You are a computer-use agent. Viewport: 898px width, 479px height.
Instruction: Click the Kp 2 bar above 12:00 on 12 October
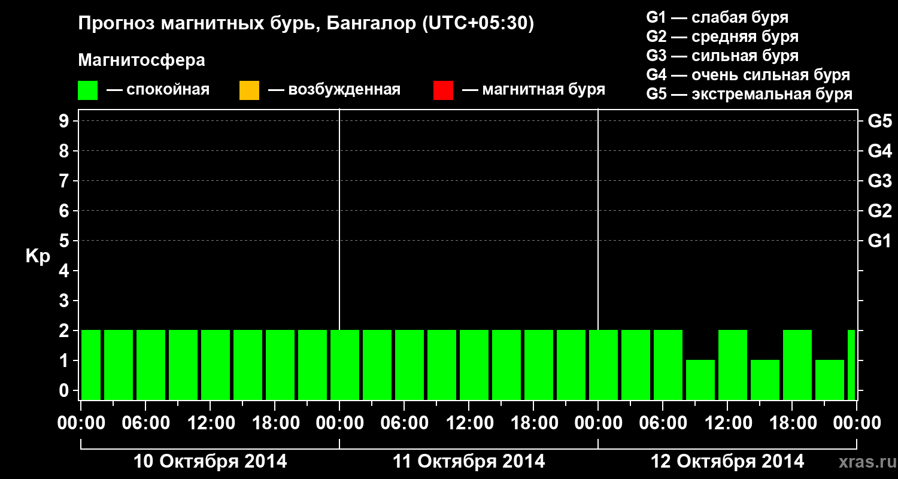click(733, 365)
